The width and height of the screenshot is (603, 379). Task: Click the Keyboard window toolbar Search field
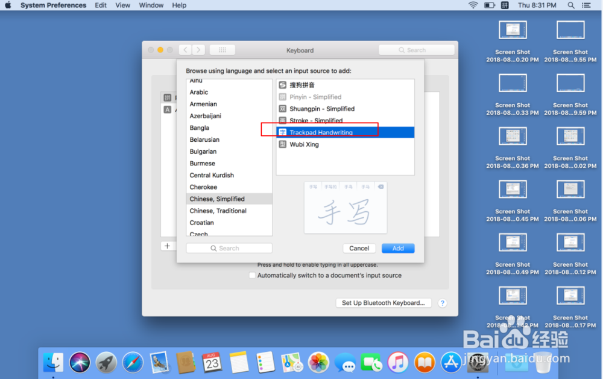pyautogui.click(x=417, y=50)
